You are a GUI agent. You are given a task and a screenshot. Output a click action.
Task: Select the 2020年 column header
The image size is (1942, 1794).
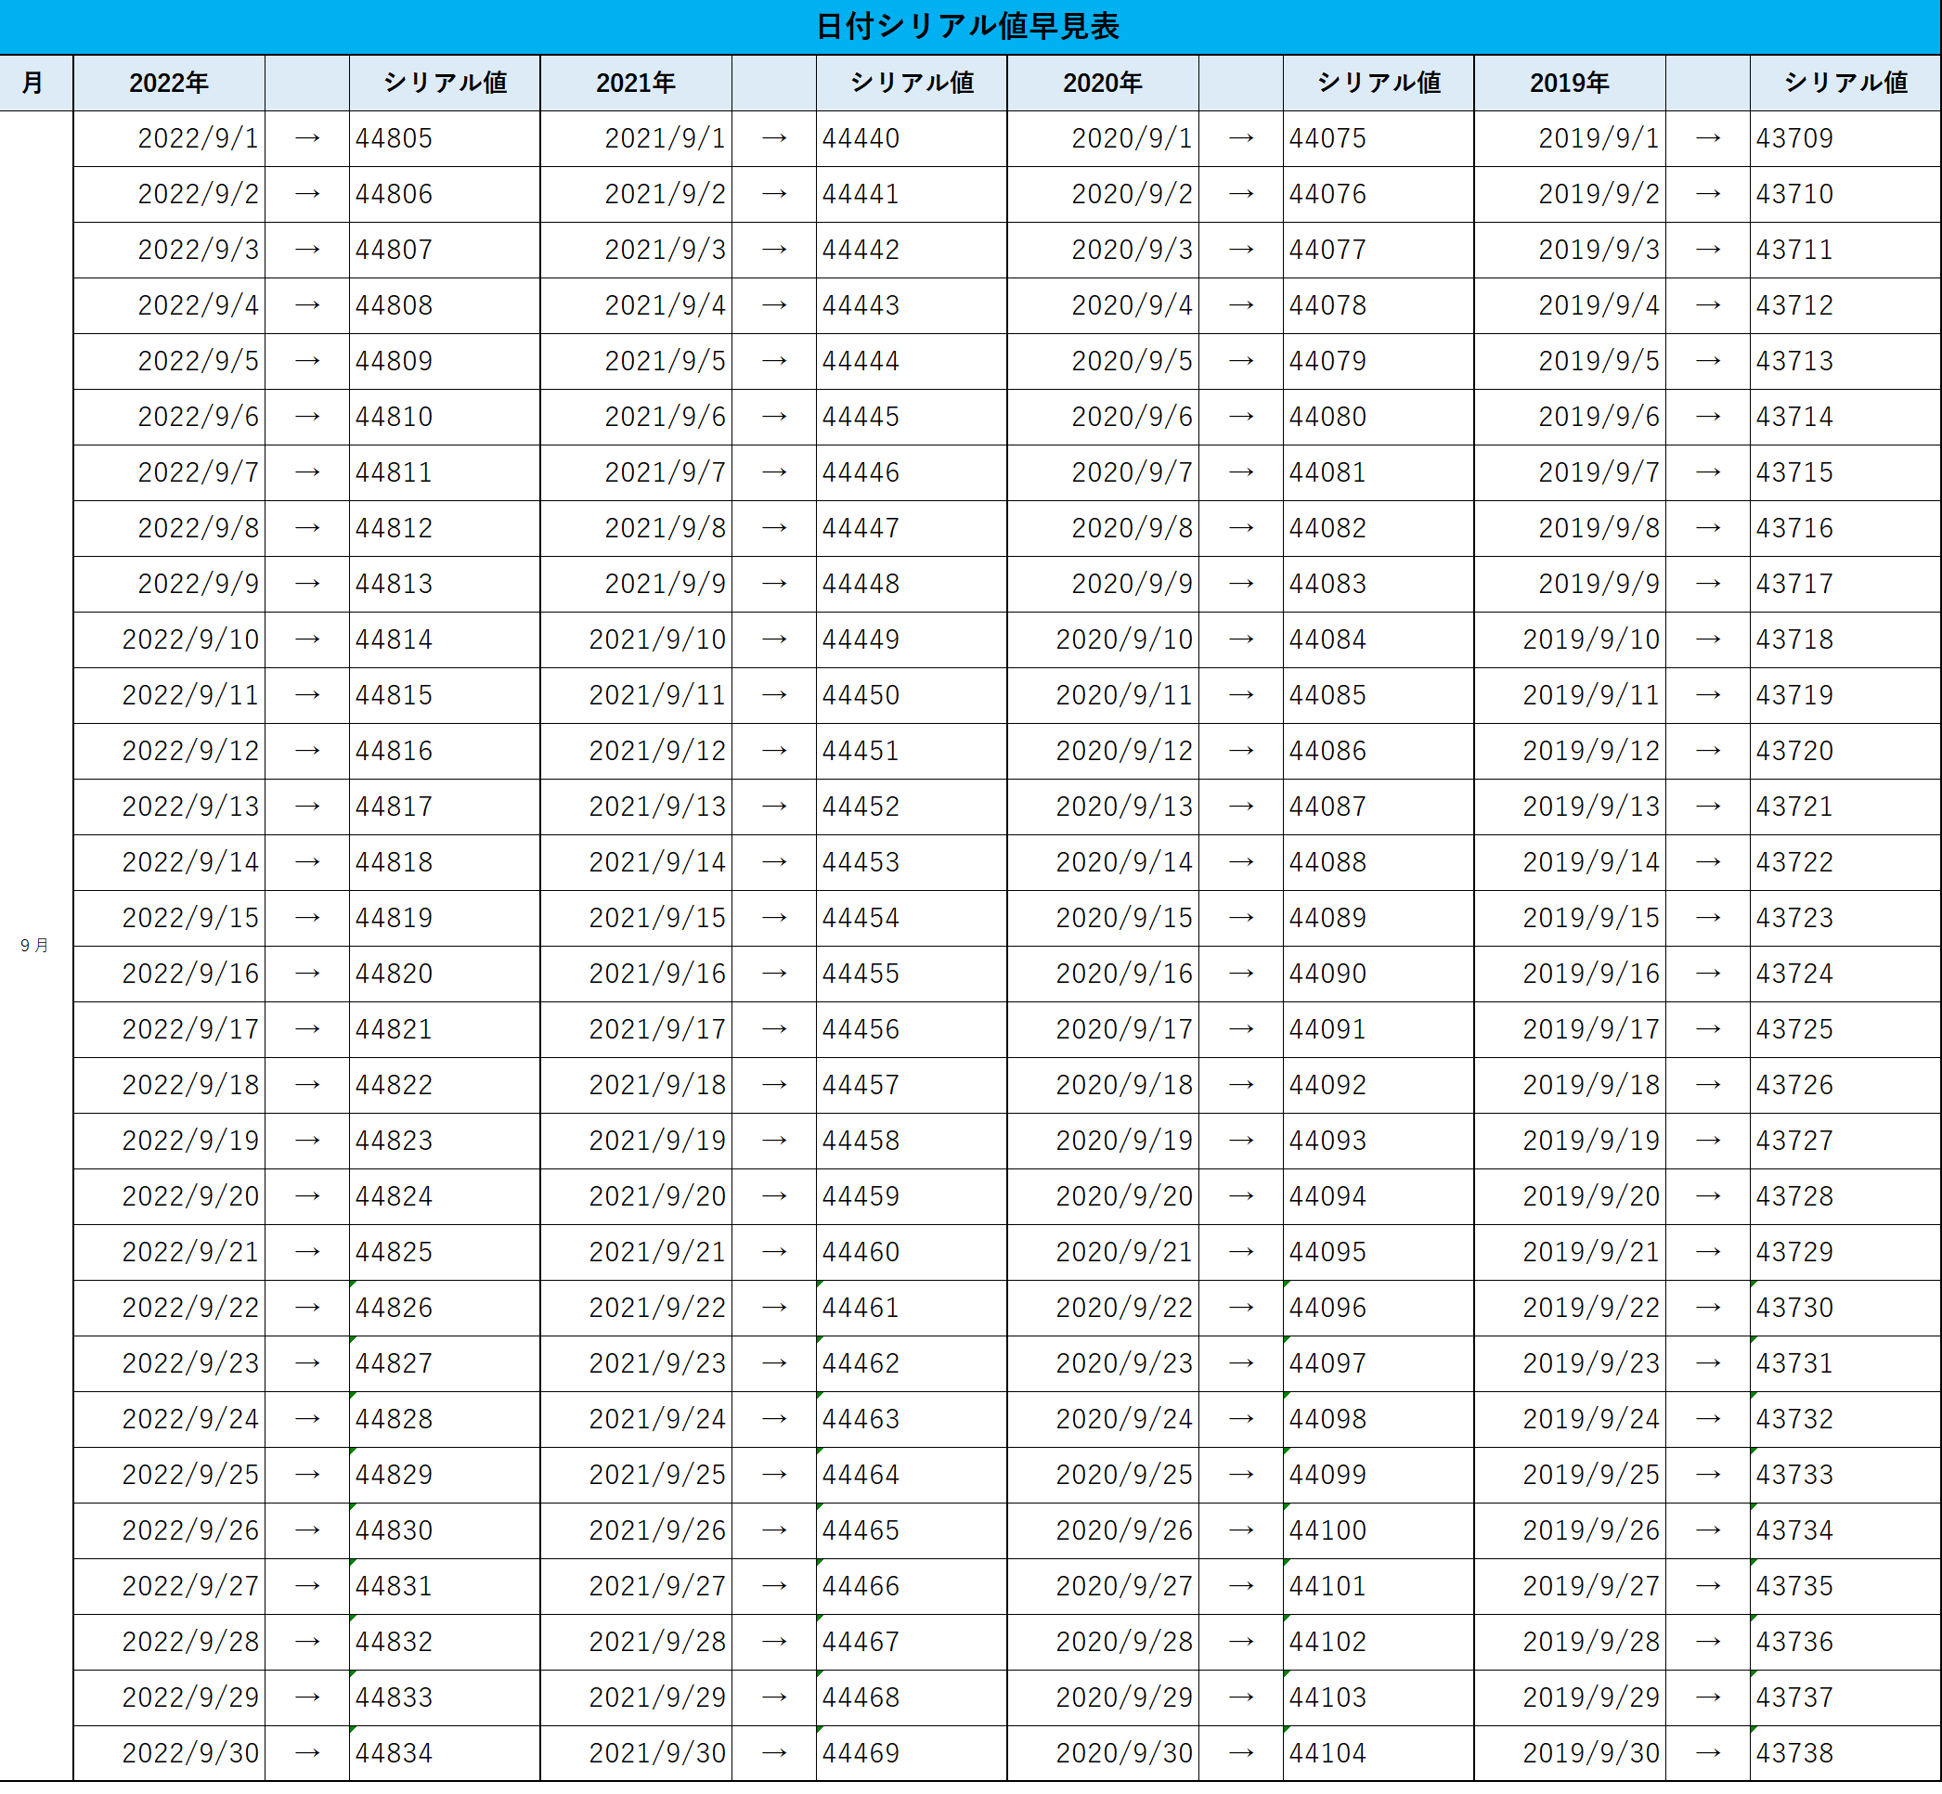point(1103,83)
